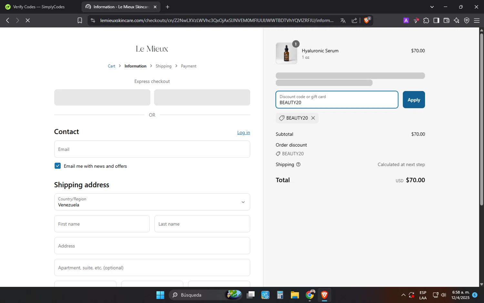The height and width of the screenshot is (303, 484).
Task: Open the purple A extension icon
Action: click(x=406, y=20)
